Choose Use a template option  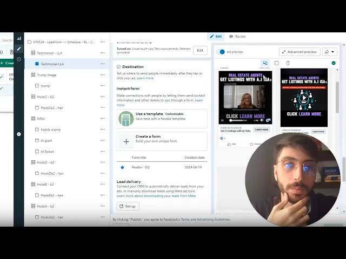(x=162, y=119)
